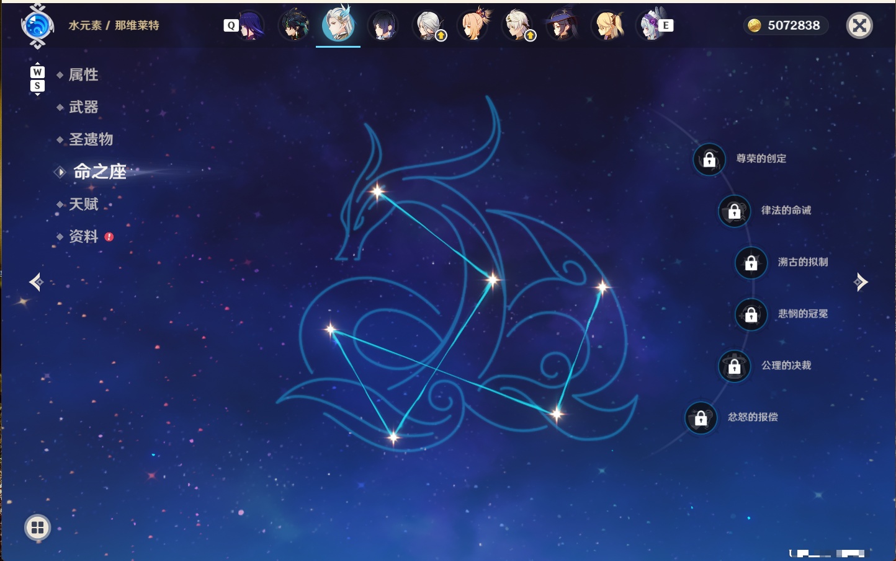This screenshot has height=561, width=896.
Task: Switch to the 天赋 talents tab
Action: click(84, 204)
